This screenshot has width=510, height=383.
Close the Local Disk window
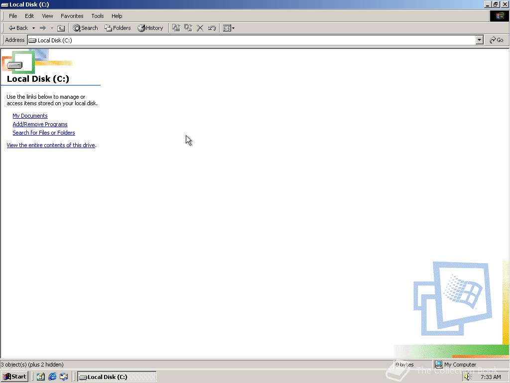[x=505, y=4]
